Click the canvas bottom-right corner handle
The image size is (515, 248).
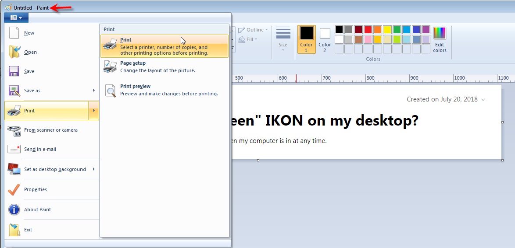click(503, 160)
